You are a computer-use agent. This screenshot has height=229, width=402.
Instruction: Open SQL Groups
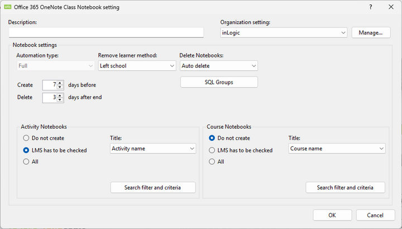point(219,82)
